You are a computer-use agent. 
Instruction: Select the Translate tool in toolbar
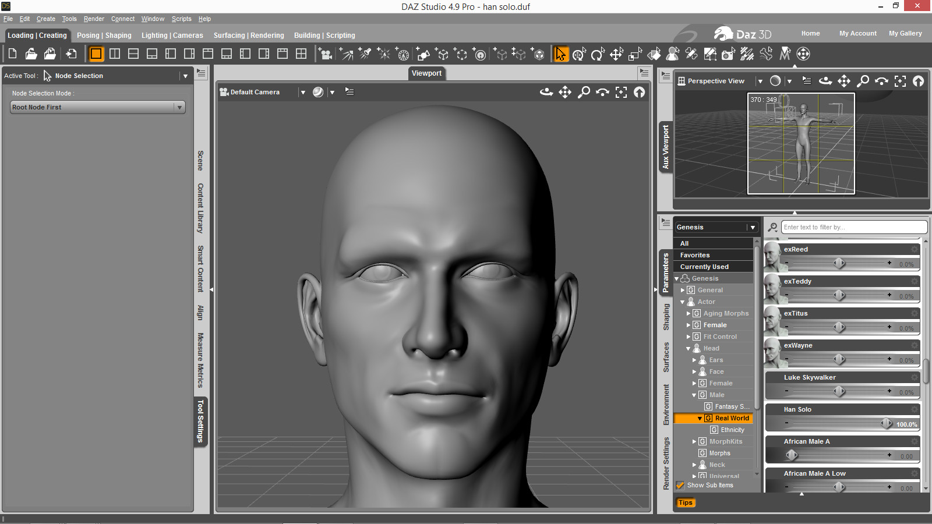[616, 54]
